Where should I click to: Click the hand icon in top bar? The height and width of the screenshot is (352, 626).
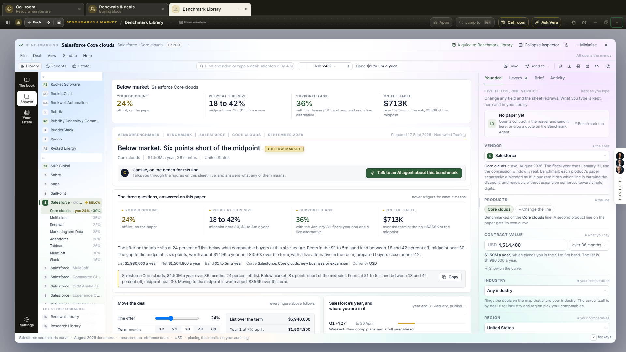pyautogui.click(x=574, y=22)
